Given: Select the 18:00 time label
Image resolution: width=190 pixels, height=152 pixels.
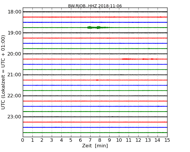Looking at the screenshot, I should coord(14,12).
